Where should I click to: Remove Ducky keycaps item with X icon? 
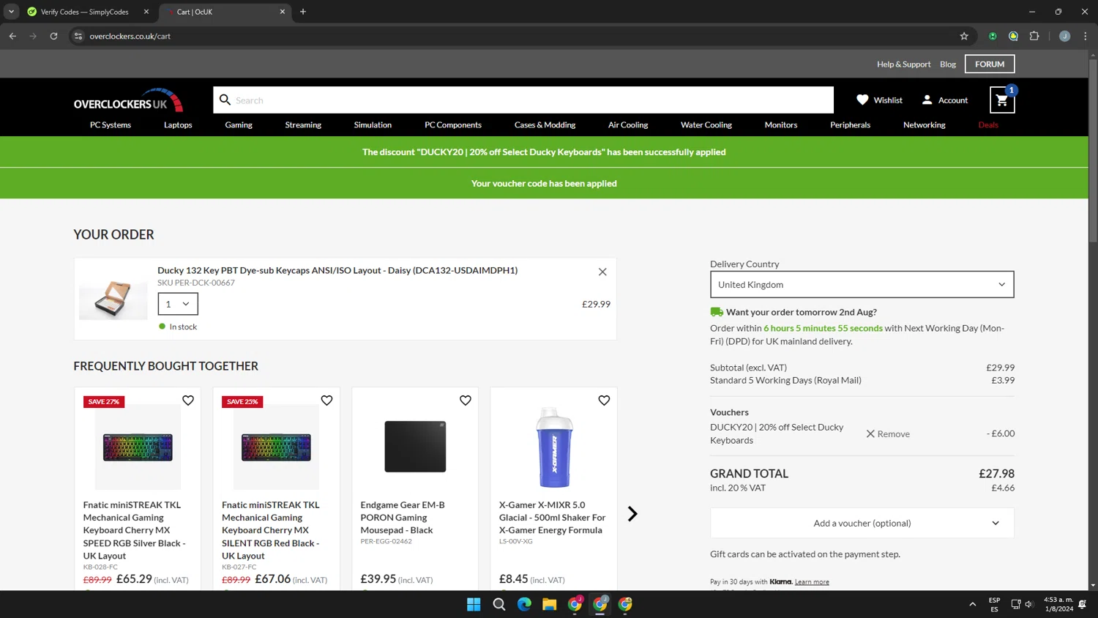coord(602,272)
